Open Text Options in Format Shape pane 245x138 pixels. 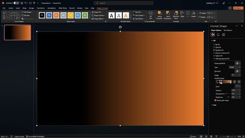[228, 30]
